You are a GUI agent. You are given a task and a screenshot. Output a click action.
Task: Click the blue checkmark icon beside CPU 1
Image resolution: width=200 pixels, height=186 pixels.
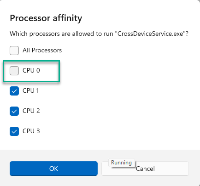[14, 91]
